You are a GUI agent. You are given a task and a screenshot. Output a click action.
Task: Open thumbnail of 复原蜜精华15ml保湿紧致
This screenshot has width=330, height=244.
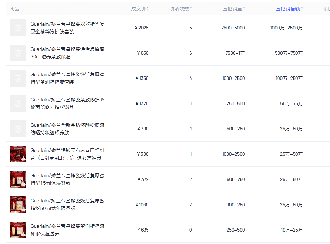(x=18, y=179)
